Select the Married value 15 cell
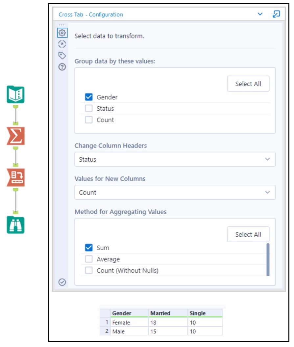This screenshot has height=347, width=294. pos(168,331)
